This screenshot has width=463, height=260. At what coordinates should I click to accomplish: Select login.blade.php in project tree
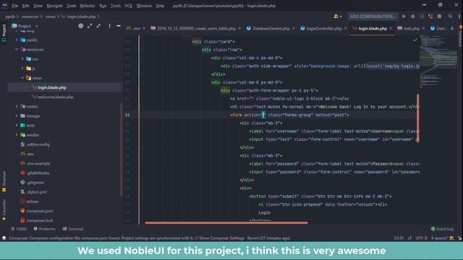point(52,87)
